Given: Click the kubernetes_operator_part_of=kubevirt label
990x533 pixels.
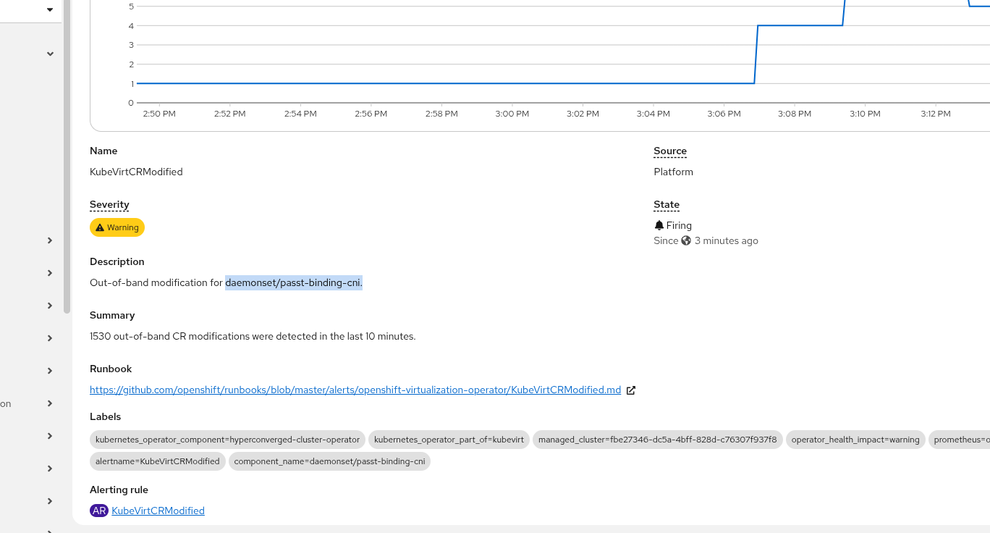Looking at the screenshot, I should [449, 440].
